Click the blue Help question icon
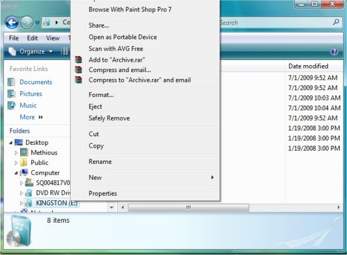 tap(334, 52)
